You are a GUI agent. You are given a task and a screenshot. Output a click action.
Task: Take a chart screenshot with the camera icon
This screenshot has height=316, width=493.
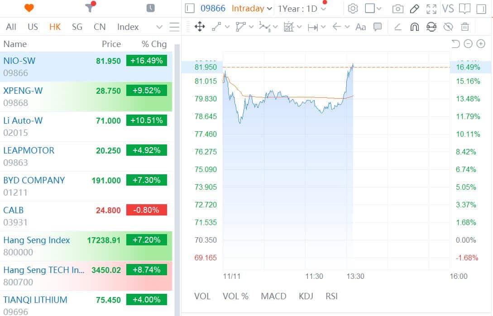click(x=398, y=9)
